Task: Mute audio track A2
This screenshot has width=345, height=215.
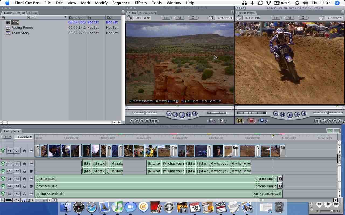Action: pos(3,171)
